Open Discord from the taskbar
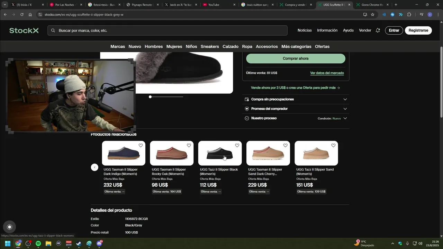The width and height of the screenshot is (443, 249). coord(99,243)
